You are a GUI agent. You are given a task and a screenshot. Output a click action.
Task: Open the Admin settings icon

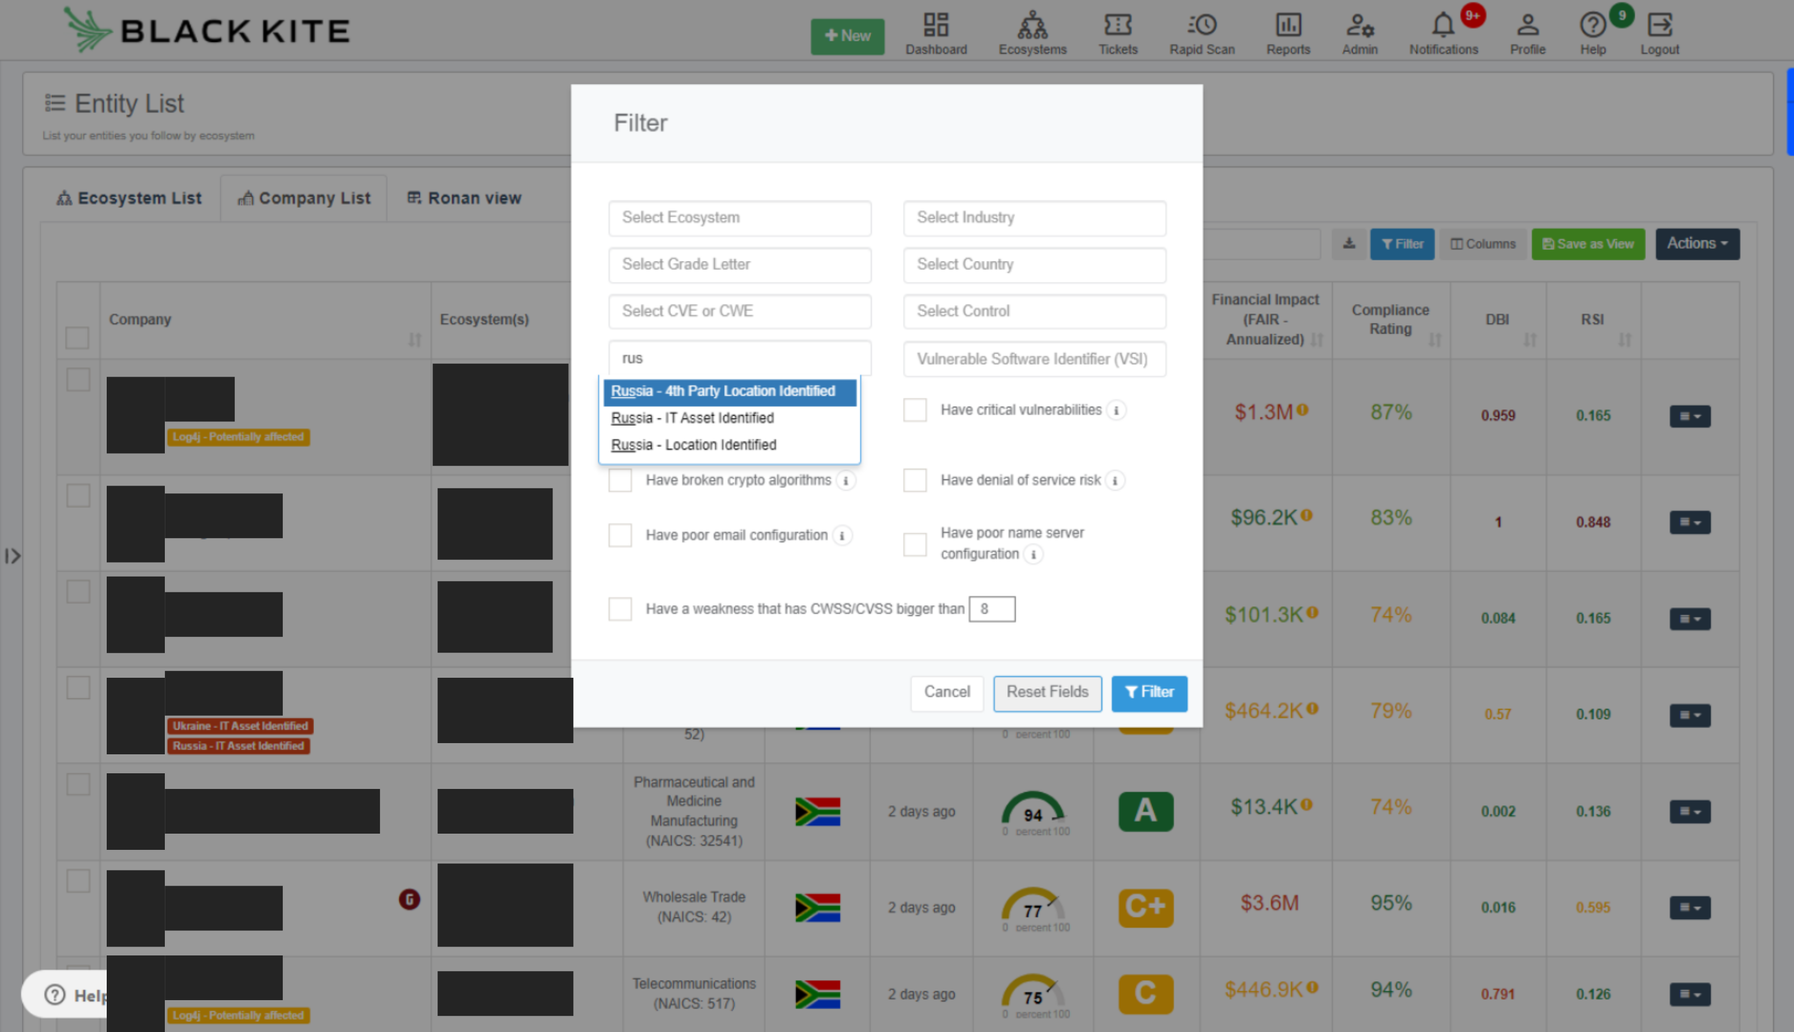click(1360, 34)
